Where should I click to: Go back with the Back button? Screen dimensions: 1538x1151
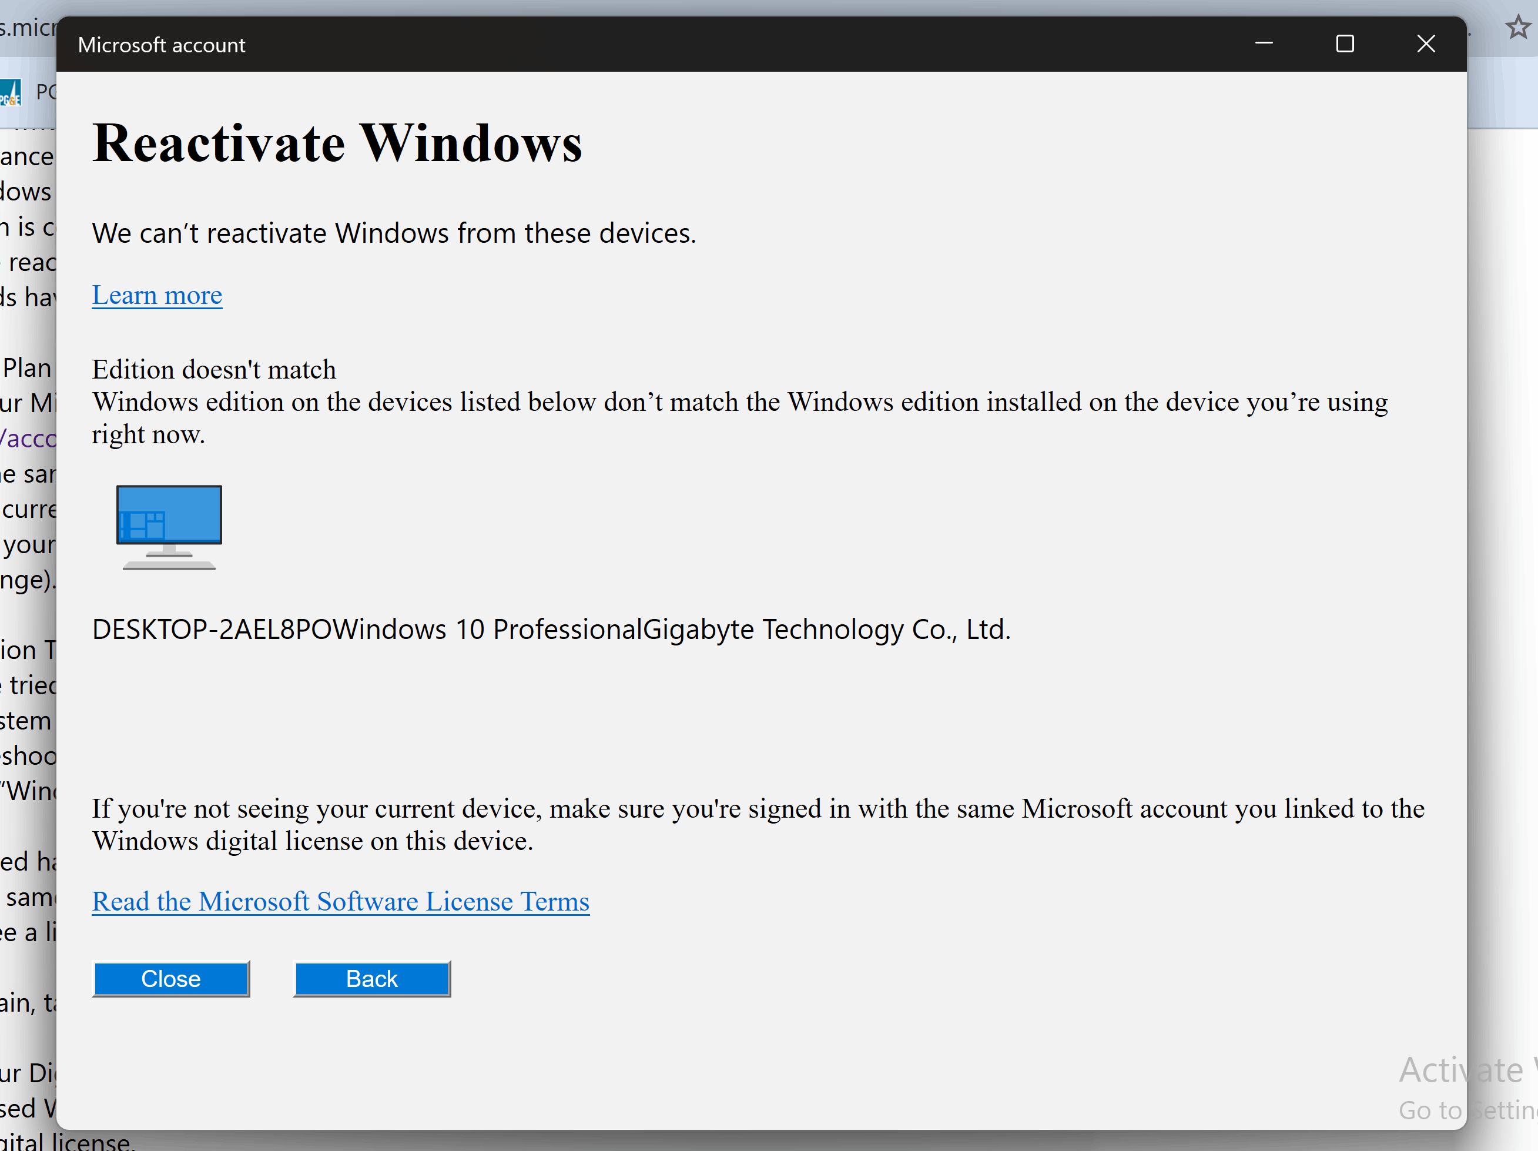click(372, 979)
